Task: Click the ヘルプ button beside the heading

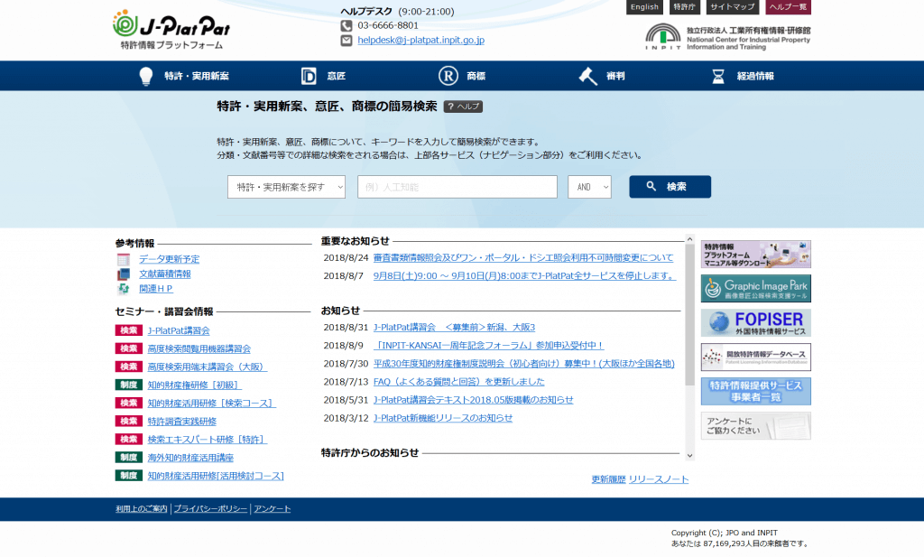Action: pyautogui.click(x=463, y=107)
